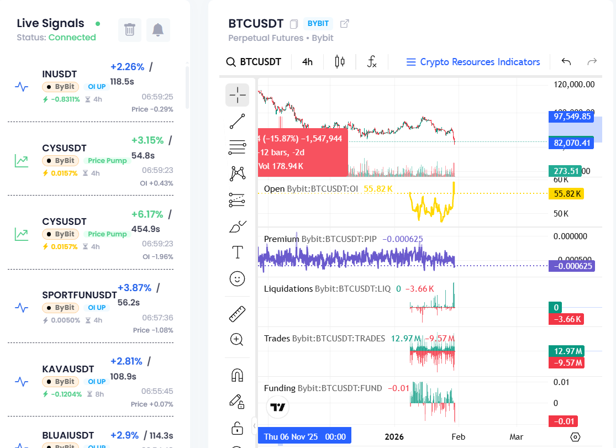The width and height of the screenshot is (616, 448).
Task: Toggle notifications with the bell icon
Action: (158, 30)
